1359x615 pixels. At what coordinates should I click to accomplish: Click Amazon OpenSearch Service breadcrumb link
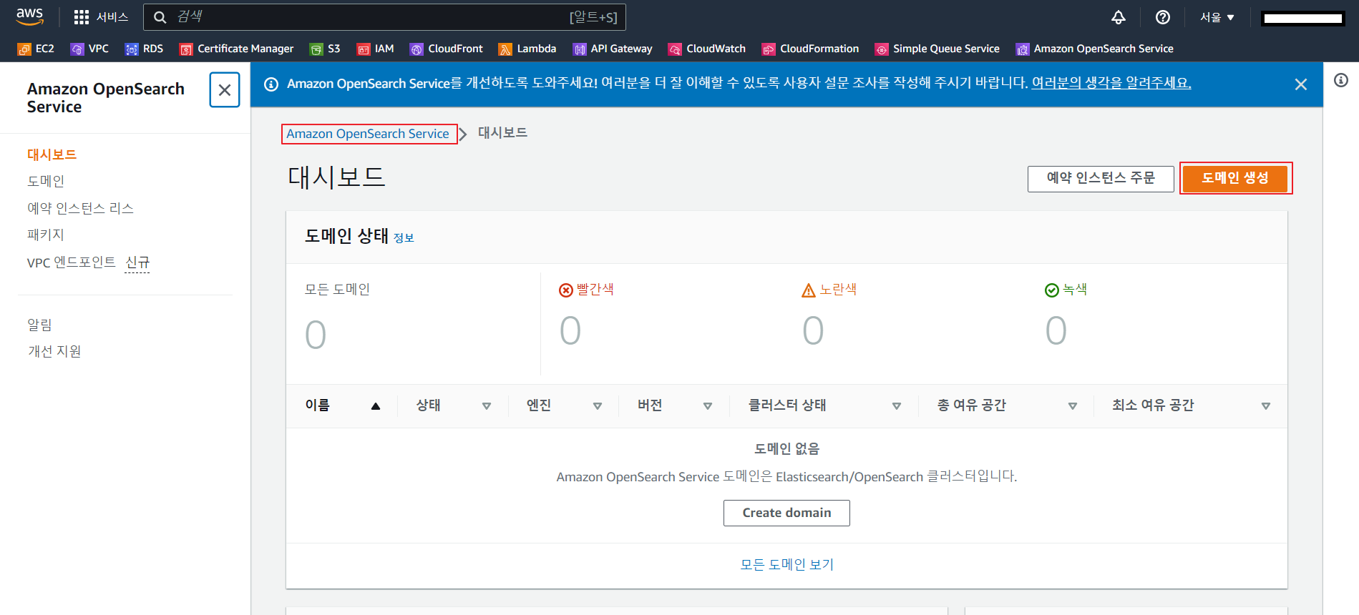[x=368, y=134]
